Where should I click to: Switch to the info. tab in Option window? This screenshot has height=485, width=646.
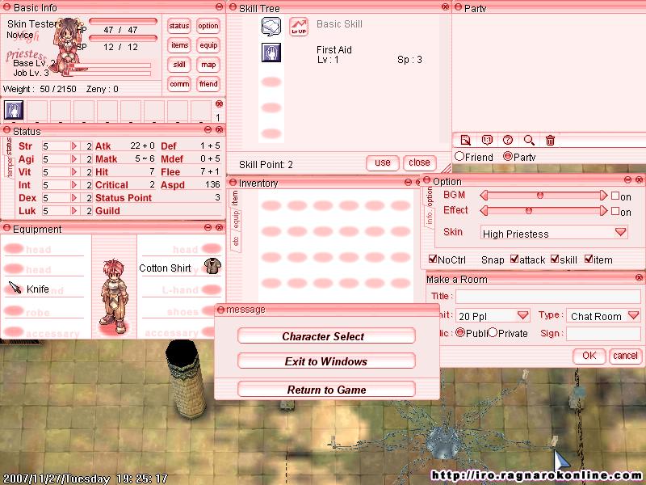[430, 217]
